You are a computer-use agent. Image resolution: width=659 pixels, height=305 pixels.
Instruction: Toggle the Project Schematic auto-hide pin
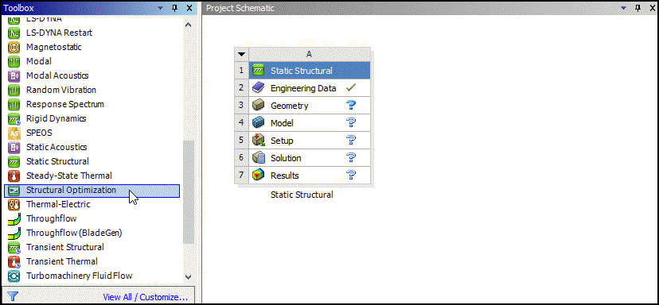click(638, 8)
